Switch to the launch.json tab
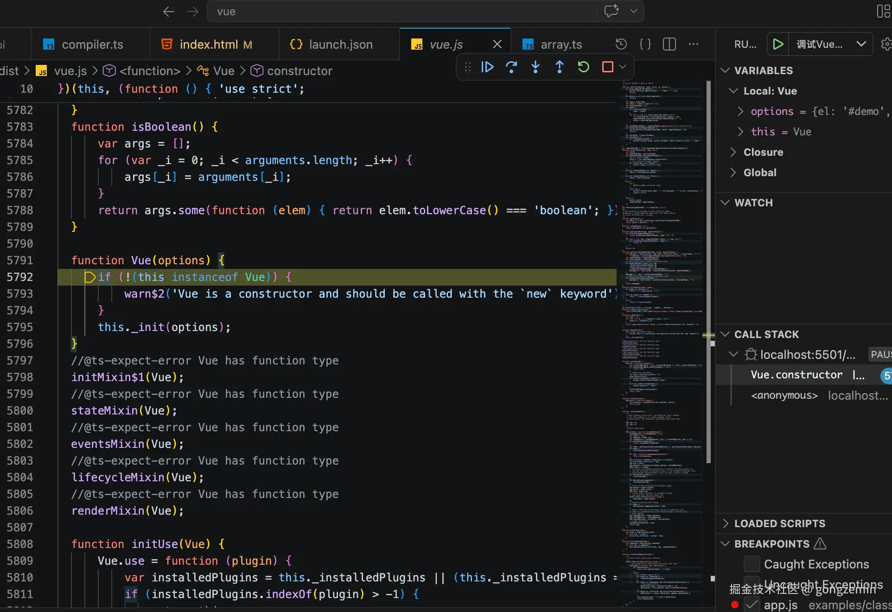This screenshot has height=612, width=892. [x=340, y=45]
